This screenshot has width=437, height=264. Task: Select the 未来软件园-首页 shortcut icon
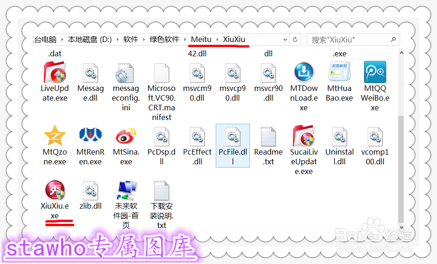click(126, 191)
